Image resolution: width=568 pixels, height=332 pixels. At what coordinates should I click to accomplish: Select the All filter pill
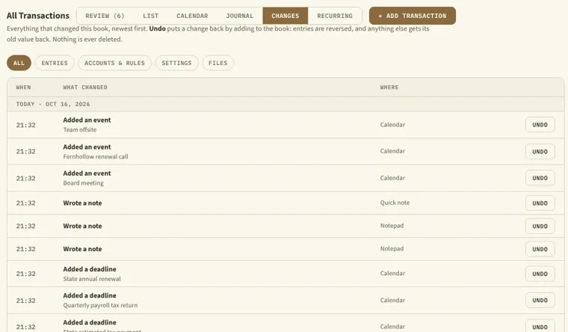[19, 63]
